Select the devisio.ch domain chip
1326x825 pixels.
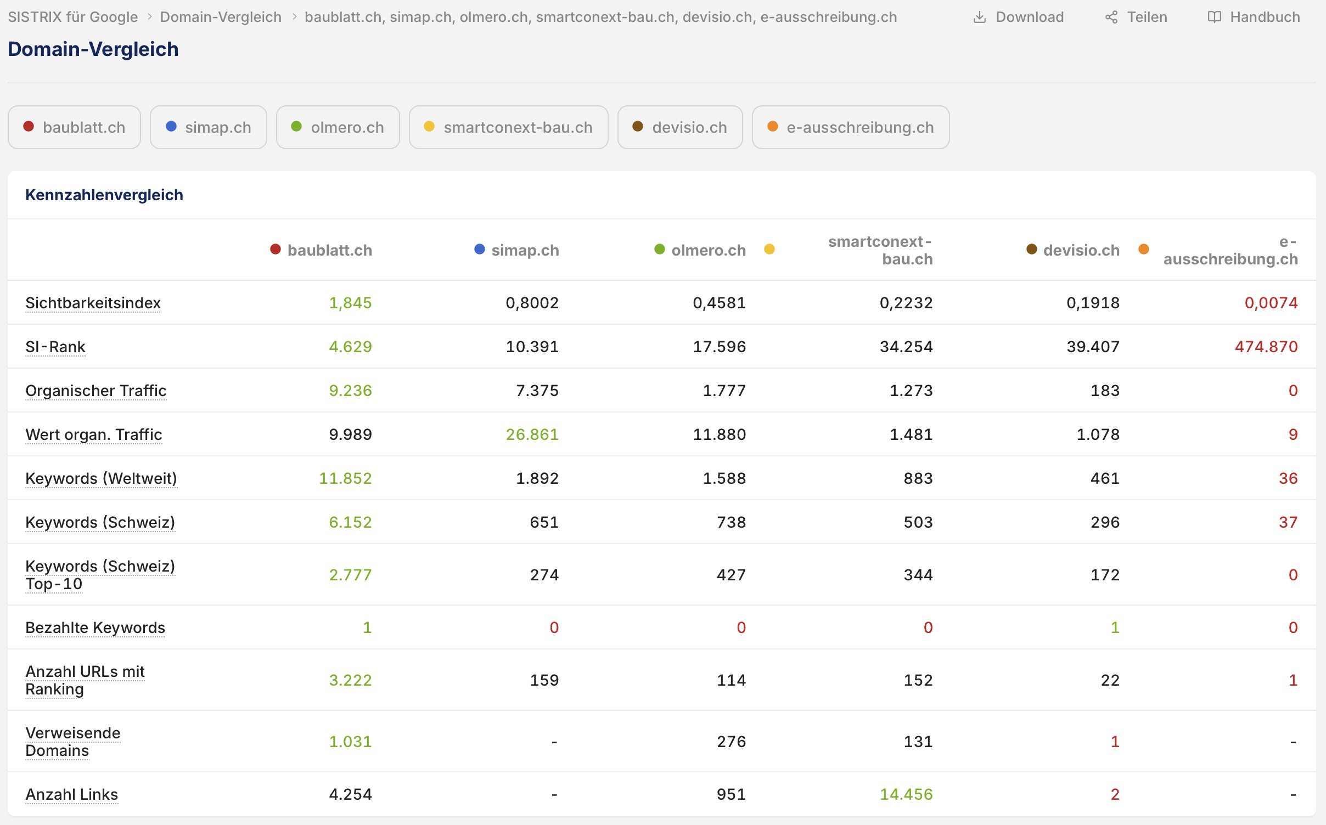680,127
